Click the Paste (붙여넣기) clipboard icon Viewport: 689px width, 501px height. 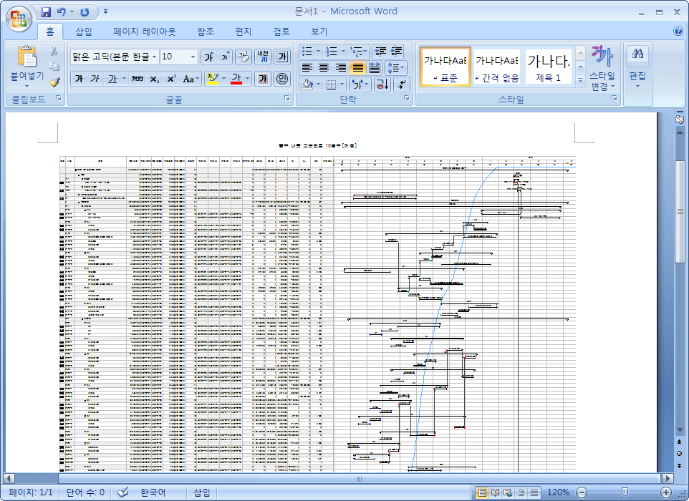point(26,57)
